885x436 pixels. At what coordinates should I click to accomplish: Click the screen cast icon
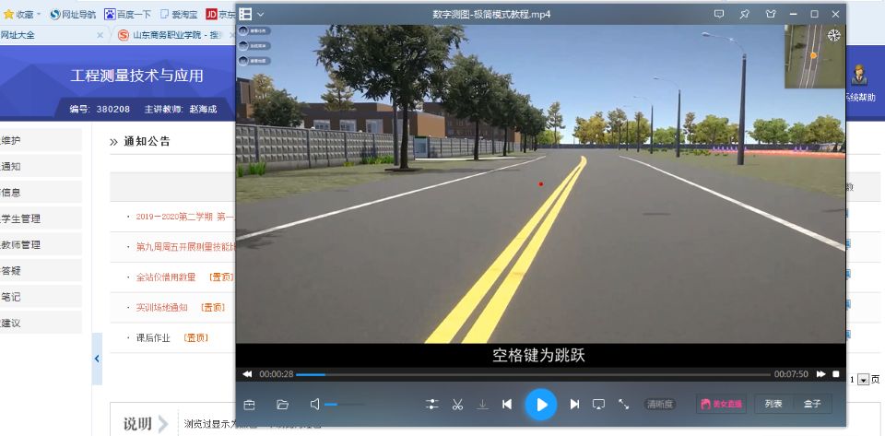coord(598,404)
